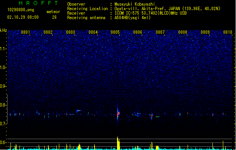Click the 0805 time marker
The image size is (236, 150).
tap(115, 32)
